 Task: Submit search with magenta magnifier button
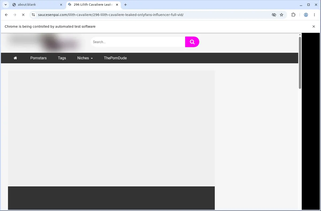tap(192, 42)
